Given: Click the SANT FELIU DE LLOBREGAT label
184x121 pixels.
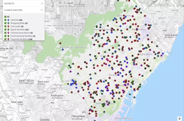Looking at the screenshot, I should coord(26,82).
